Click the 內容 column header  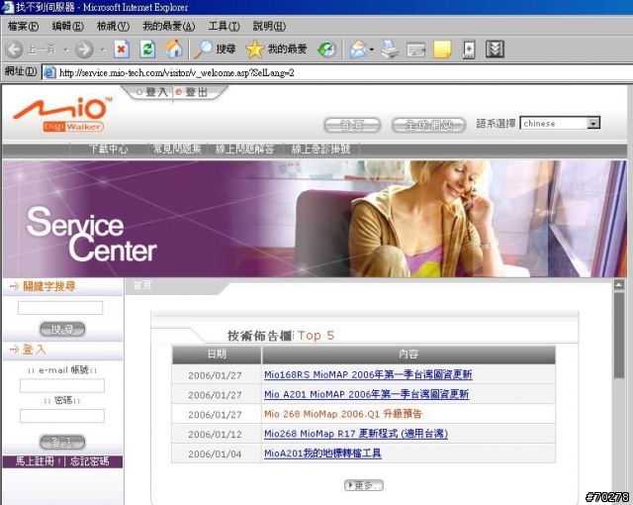(408, 354)
